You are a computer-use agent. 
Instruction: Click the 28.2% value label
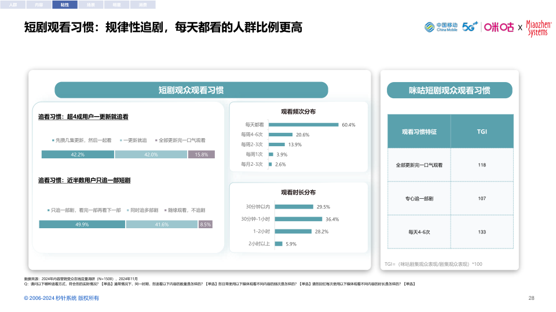[321, 232]
